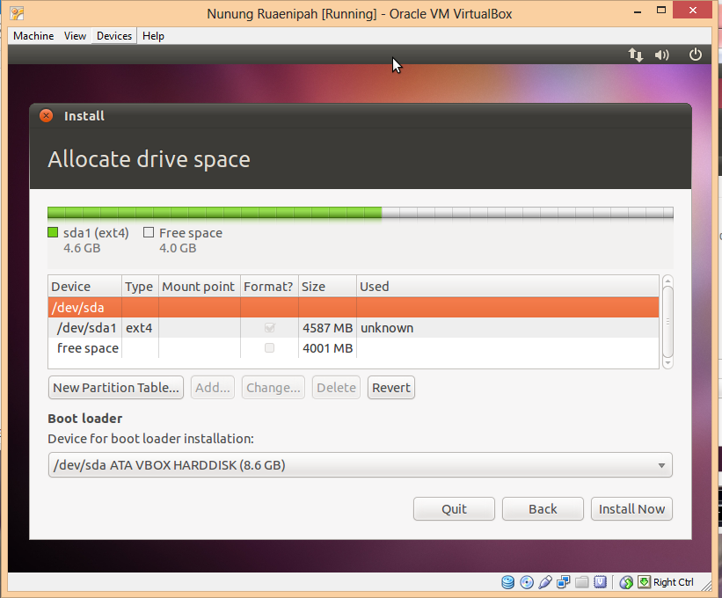
Task: Click the Add partition button
Action: [213, 388]
